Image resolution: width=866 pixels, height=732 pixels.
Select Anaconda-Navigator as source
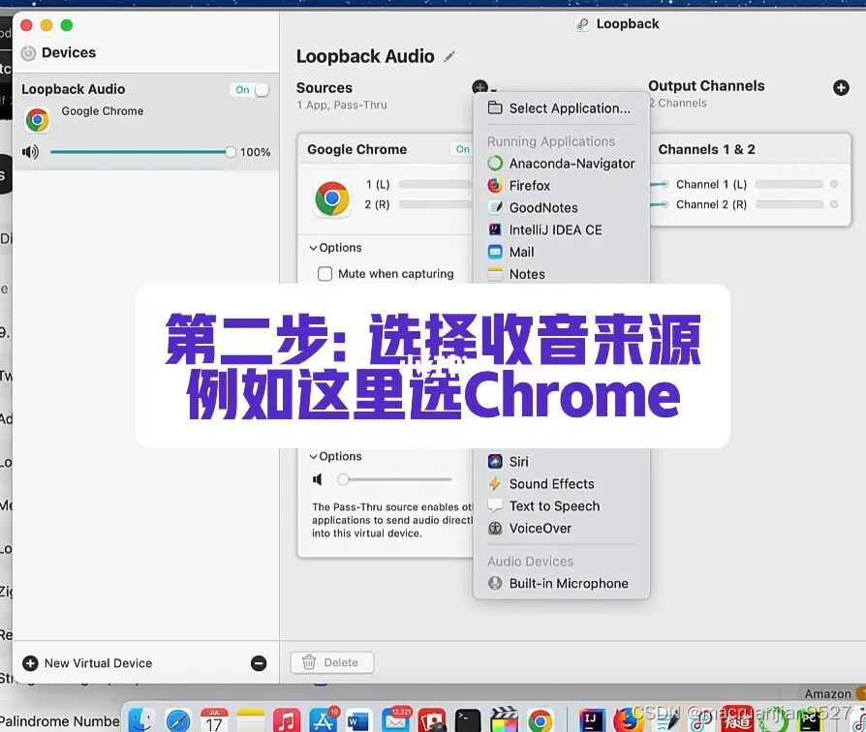point(561,164)
